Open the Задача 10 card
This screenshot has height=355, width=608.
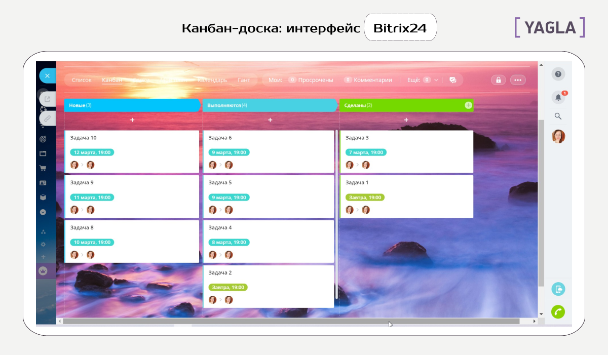[x=132, y=151]
